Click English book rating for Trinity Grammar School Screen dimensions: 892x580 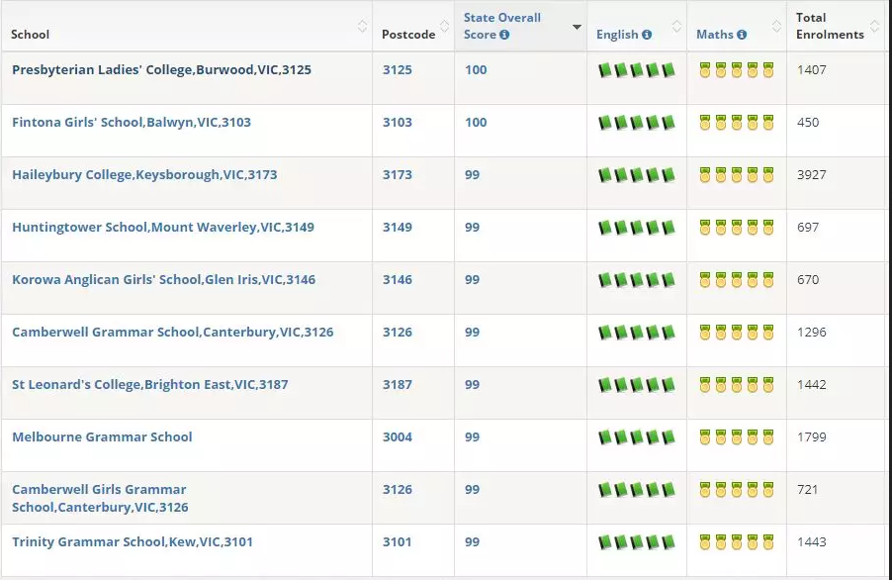click(x=637, y=542)
